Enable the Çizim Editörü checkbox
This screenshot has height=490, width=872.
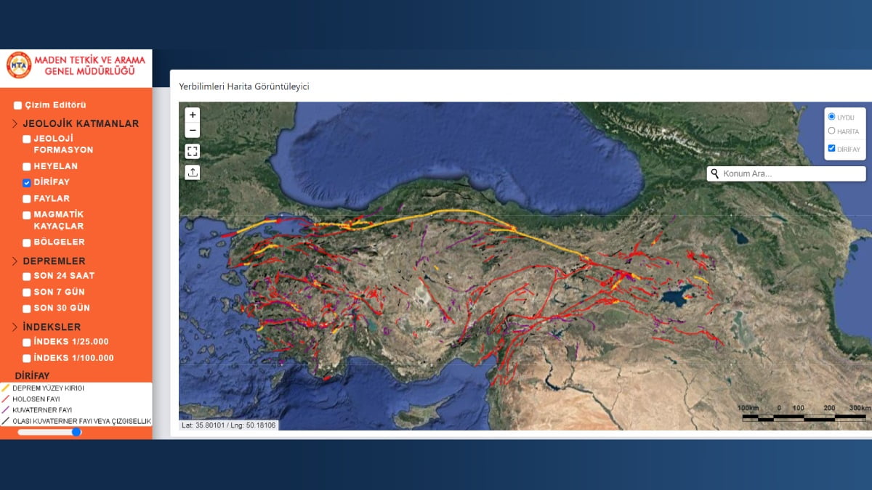click(17, 105)
